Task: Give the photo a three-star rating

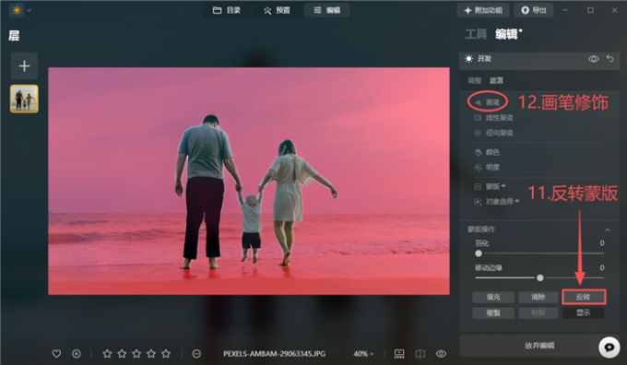Action: 136,354
